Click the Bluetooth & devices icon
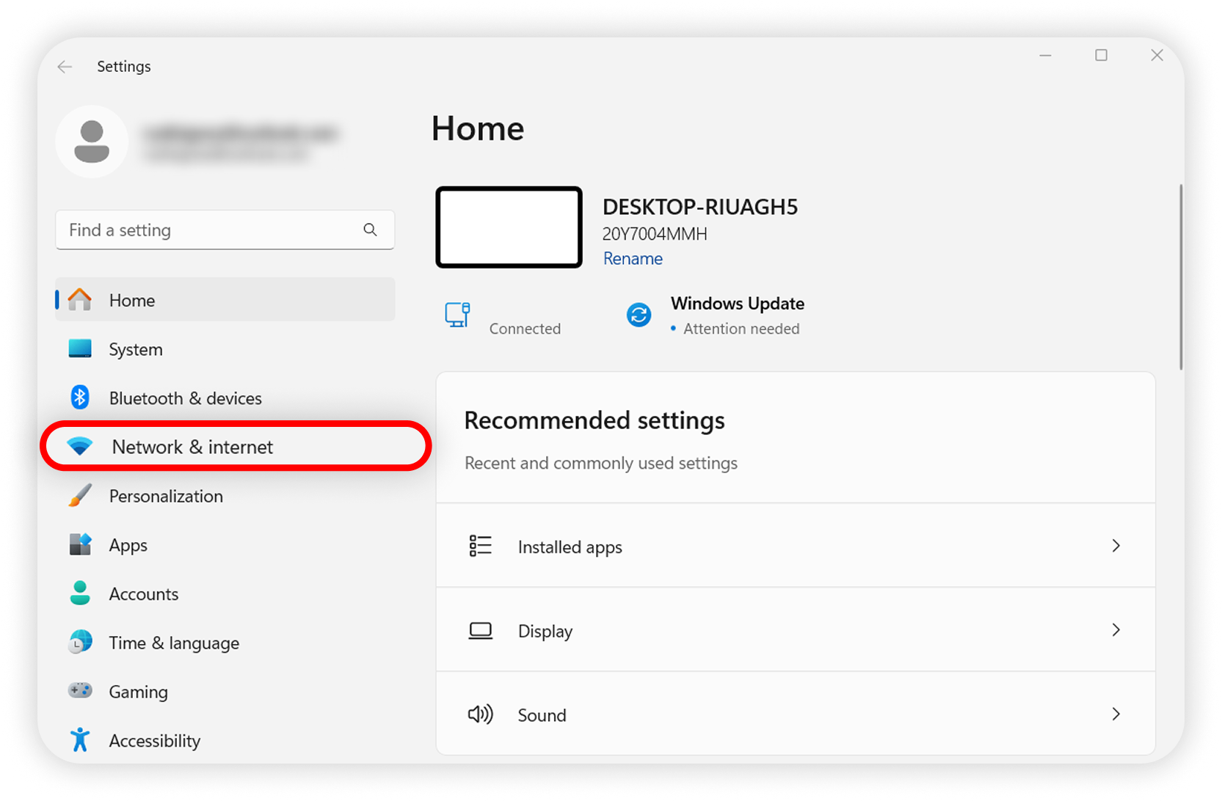 tap(79, 397)
